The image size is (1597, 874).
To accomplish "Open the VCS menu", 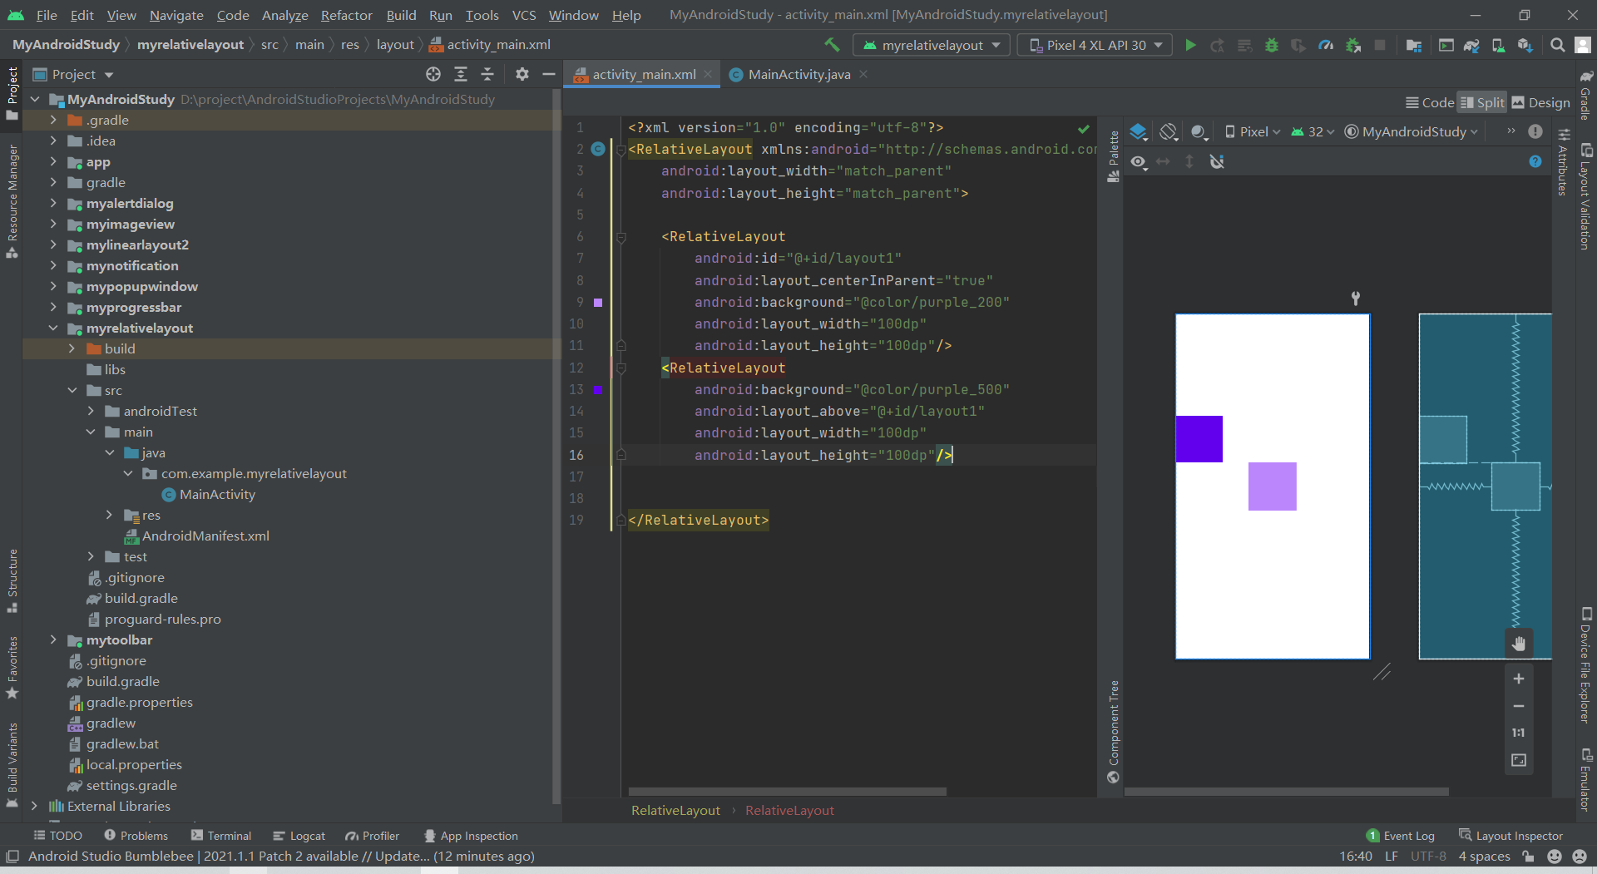I will point(524,15).
